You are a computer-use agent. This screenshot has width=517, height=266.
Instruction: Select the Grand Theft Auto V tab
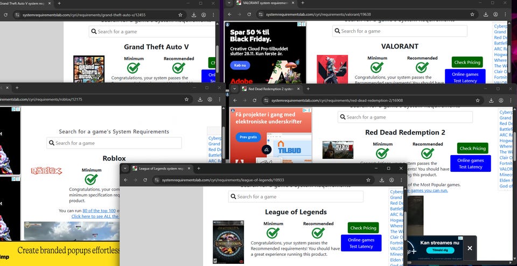(24, 3)
